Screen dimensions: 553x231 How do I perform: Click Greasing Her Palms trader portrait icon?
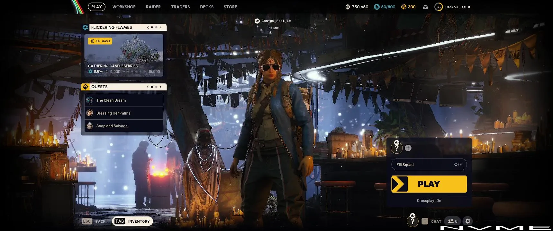tap(90, 113)
